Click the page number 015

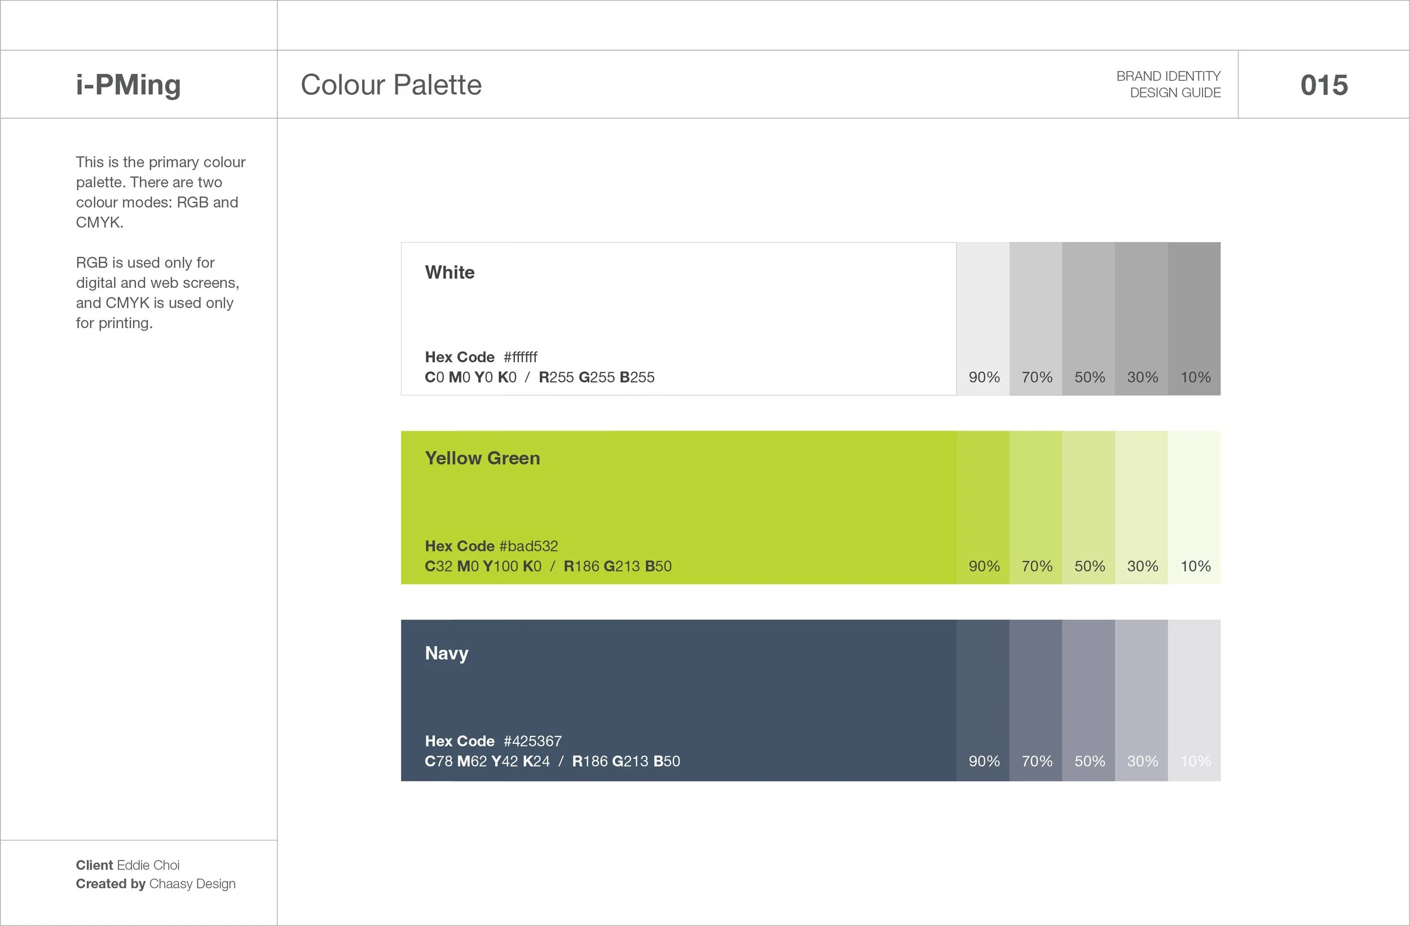[x=1324, y=85]
